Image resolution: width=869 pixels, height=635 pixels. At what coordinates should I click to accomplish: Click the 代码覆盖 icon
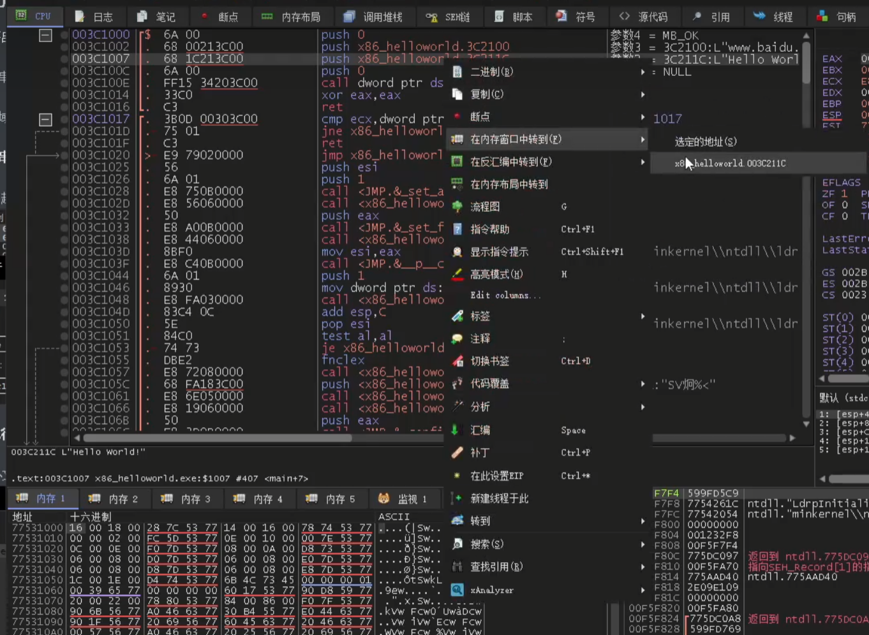457,384
